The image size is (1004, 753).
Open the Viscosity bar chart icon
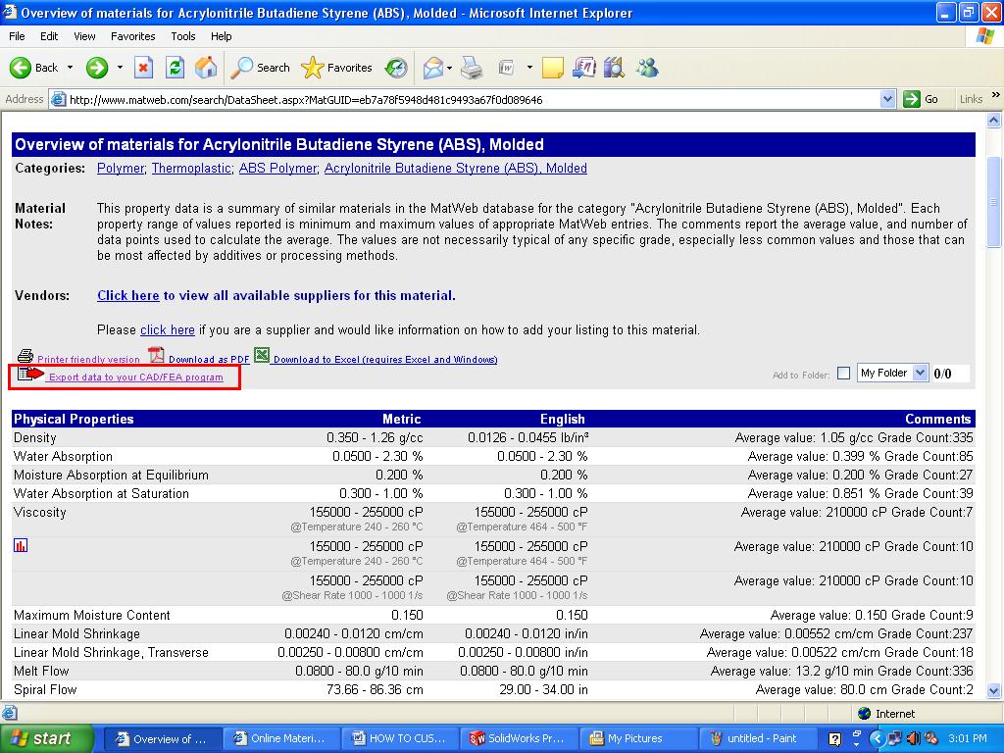click(21, 544)
